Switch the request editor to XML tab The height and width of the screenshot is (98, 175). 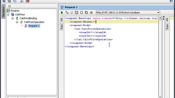pyautogui.click(x=62, y=20)
